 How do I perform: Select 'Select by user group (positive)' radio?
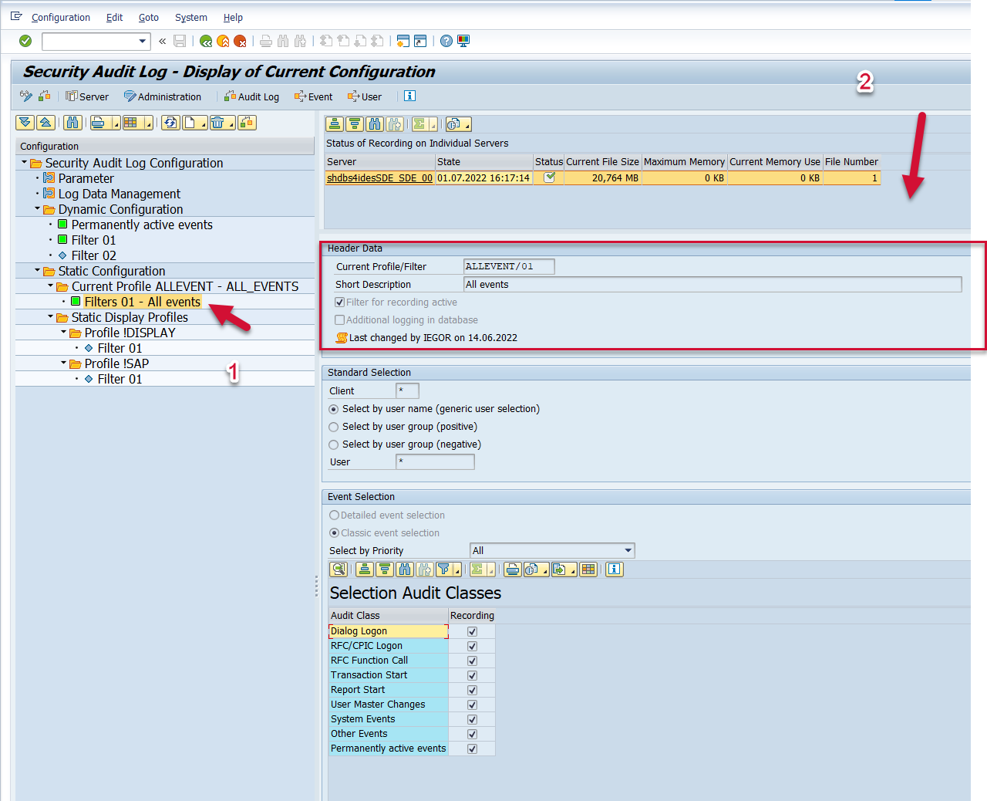click(334, 427)
